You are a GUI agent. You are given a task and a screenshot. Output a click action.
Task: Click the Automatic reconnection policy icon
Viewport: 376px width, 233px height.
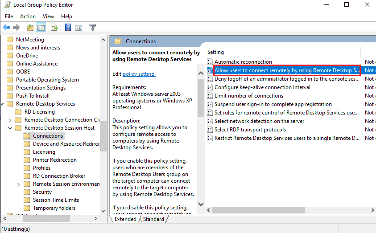(210, 62)
